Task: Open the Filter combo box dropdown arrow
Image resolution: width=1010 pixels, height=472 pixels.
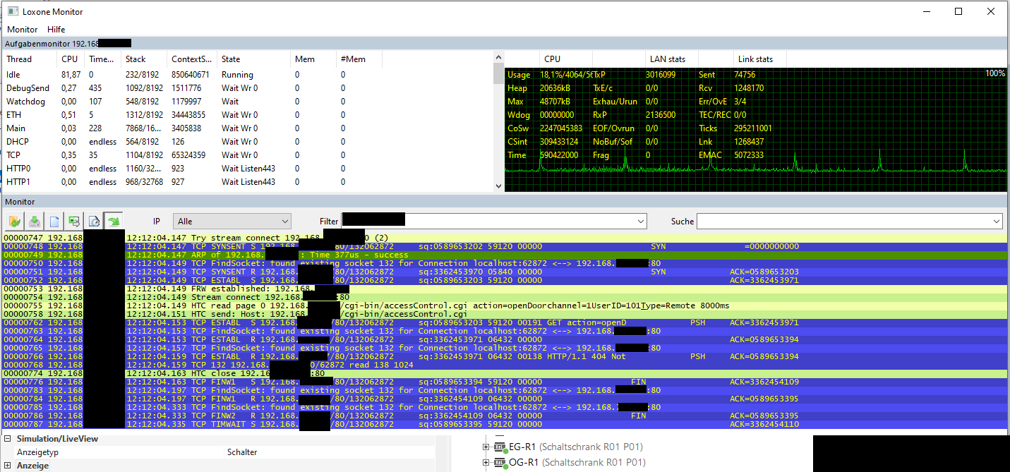Action: pos(639,222)
